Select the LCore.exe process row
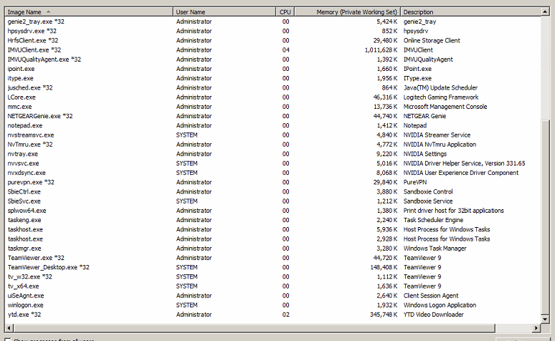Image resolution: width=555 pixels, height=341 pixels. (272, 97)
